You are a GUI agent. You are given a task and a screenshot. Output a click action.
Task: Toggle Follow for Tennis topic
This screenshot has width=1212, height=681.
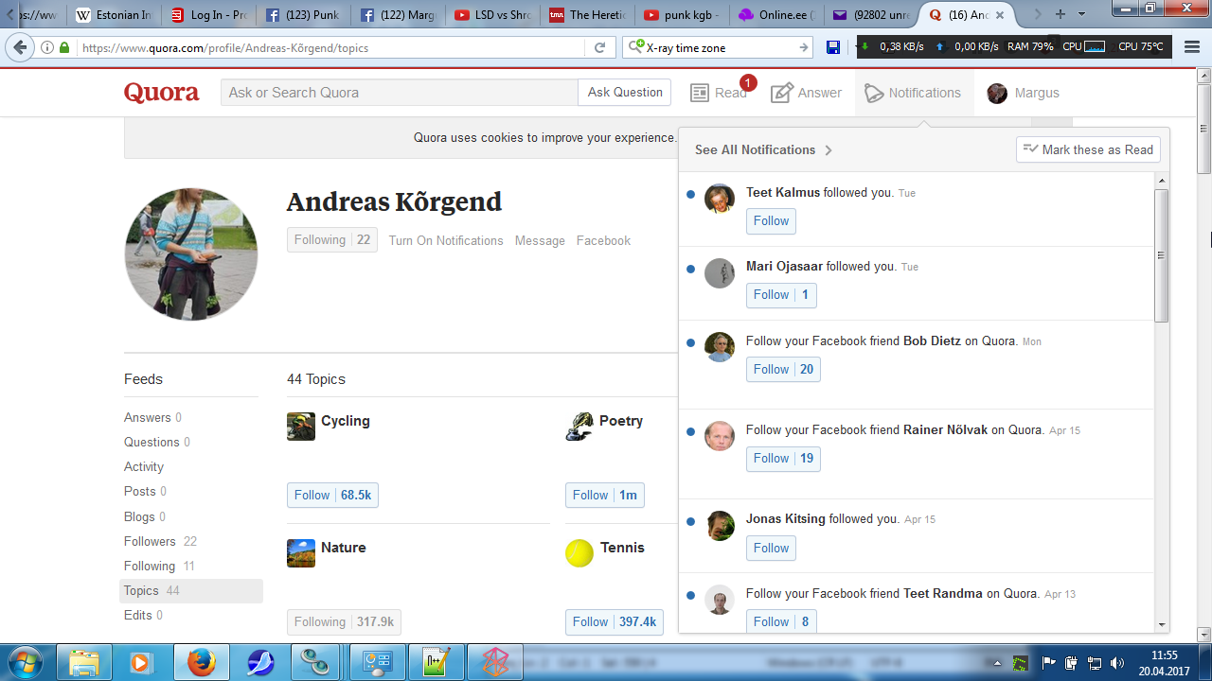pyautogui.click(x=615, y=621)
